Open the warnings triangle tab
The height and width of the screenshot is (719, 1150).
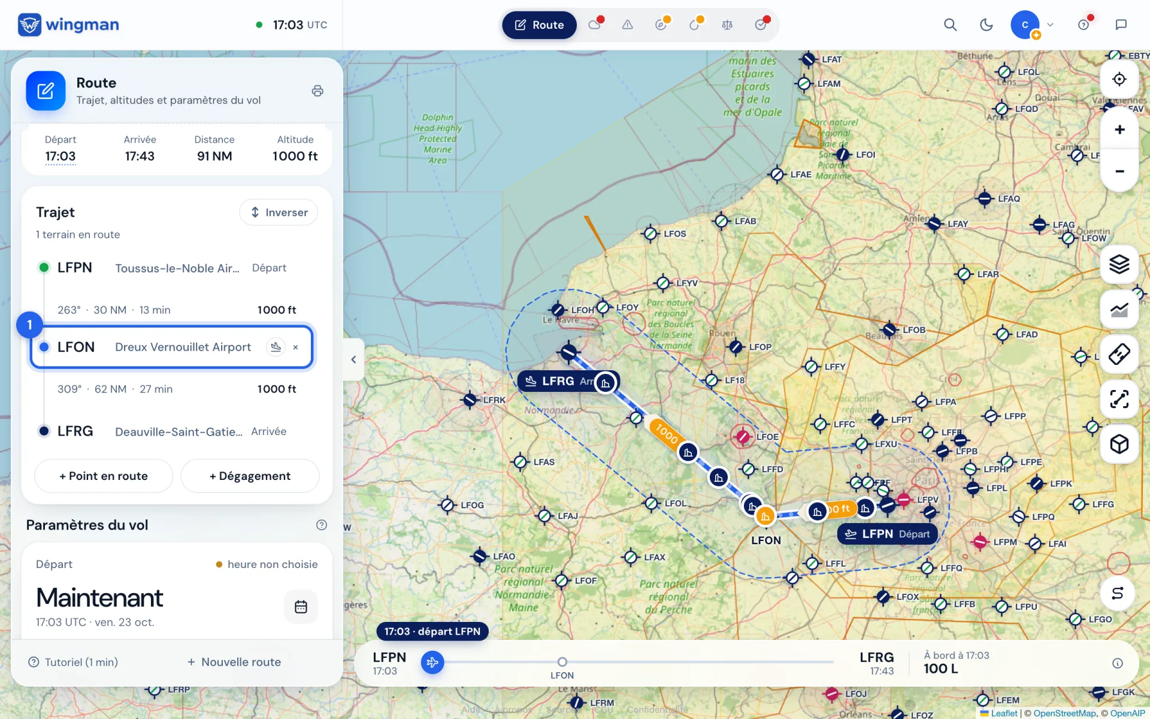(627, 25)
